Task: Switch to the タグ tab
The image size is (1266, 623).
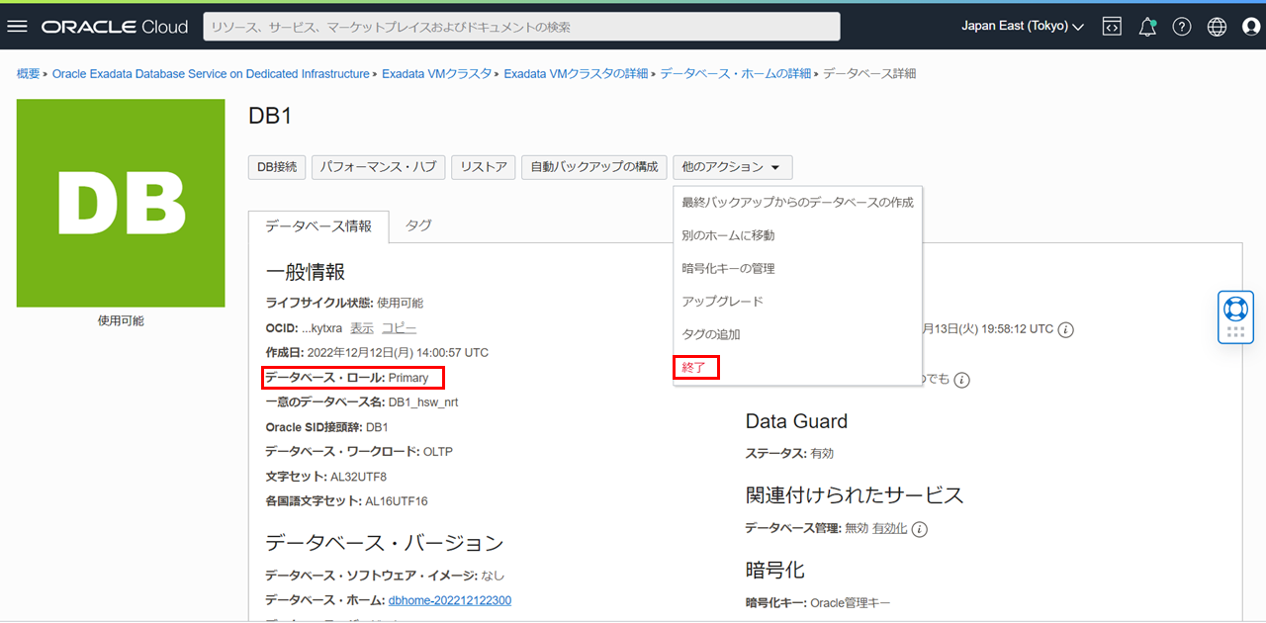Action: click(418, 225)
